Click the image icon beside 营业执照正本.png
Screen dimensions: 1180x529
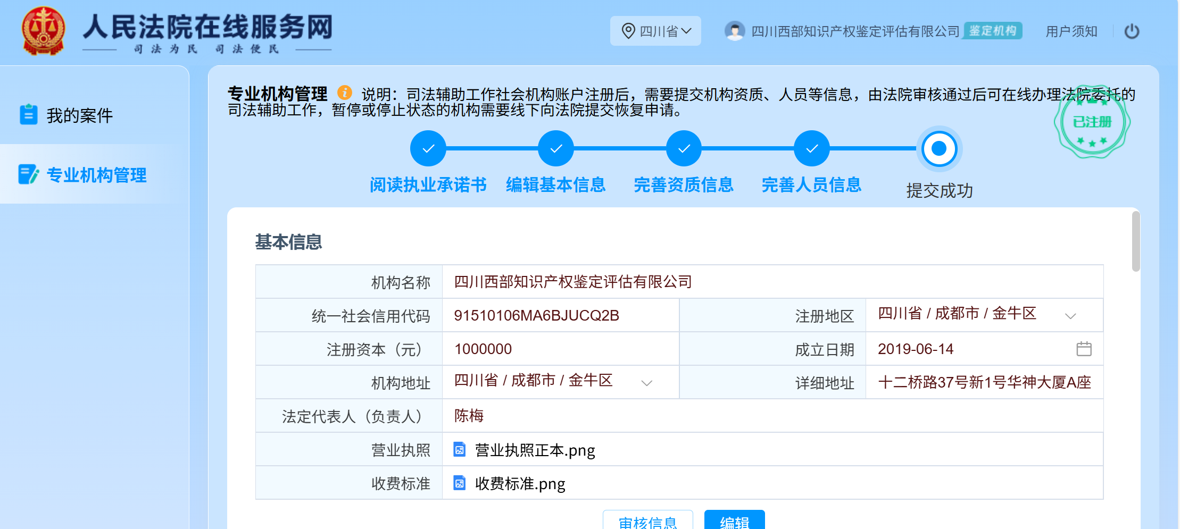[459, 450]
